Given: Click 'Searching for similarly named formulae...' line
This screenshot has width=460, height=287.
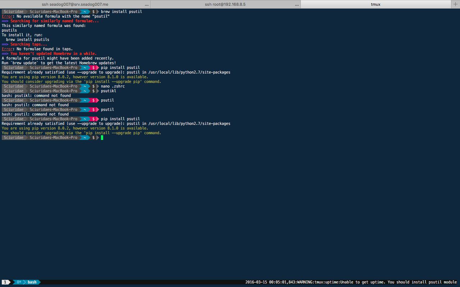Looking at the screenshot, I should coord(50,21).
